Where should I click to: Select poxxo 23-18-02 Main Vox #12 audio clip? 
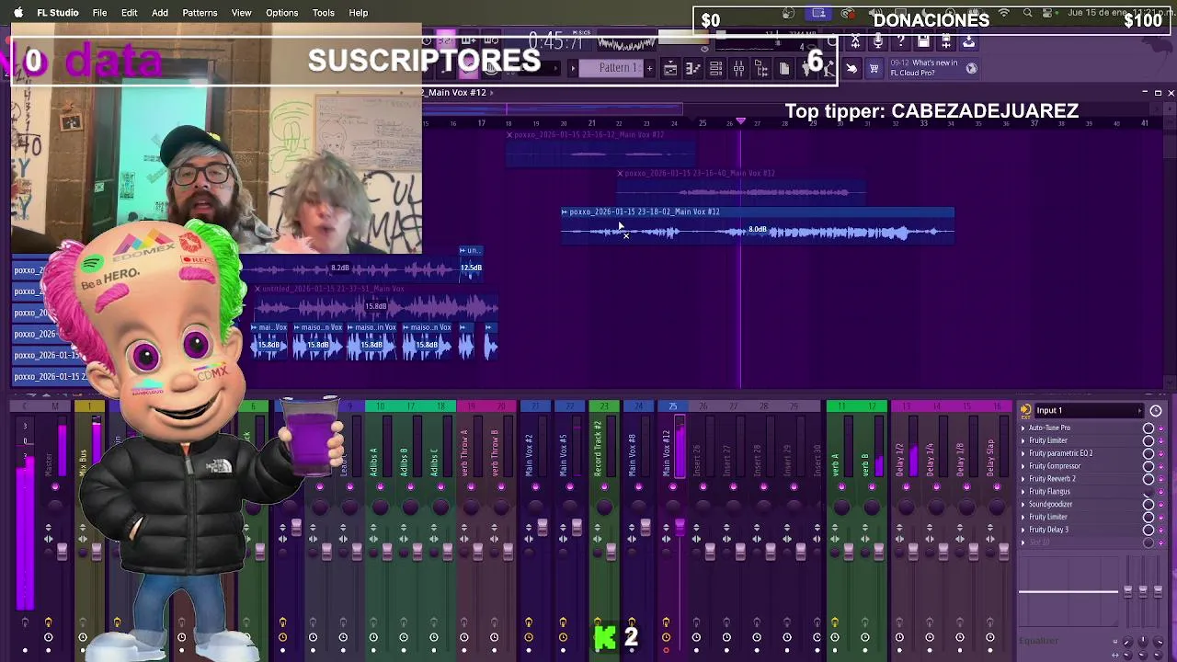(758, 225)
